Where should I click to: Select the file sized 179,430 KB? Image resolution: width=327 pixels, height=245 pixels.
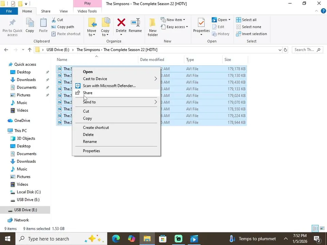click(x=151, y=82)
